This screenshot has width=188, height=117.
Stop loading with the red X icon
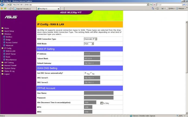[154, 5]
